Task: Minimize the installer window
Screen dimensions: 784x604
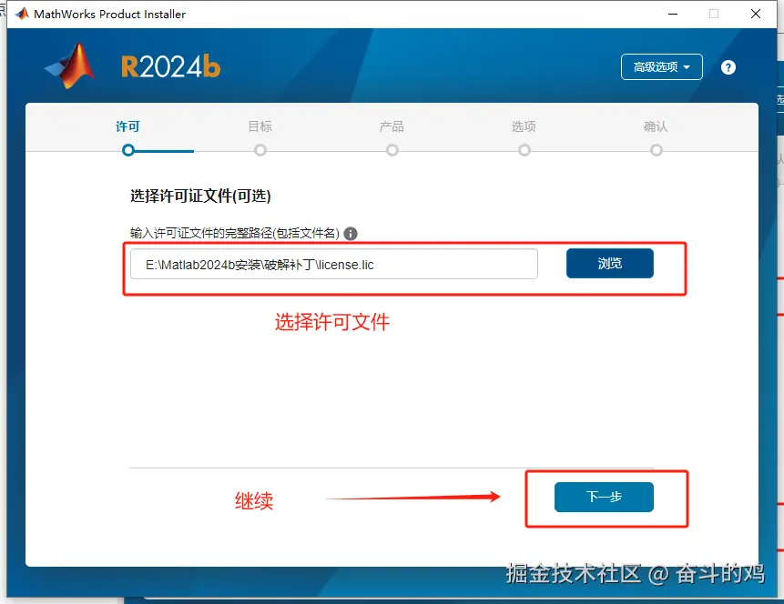Action: [x=673, y=14]
